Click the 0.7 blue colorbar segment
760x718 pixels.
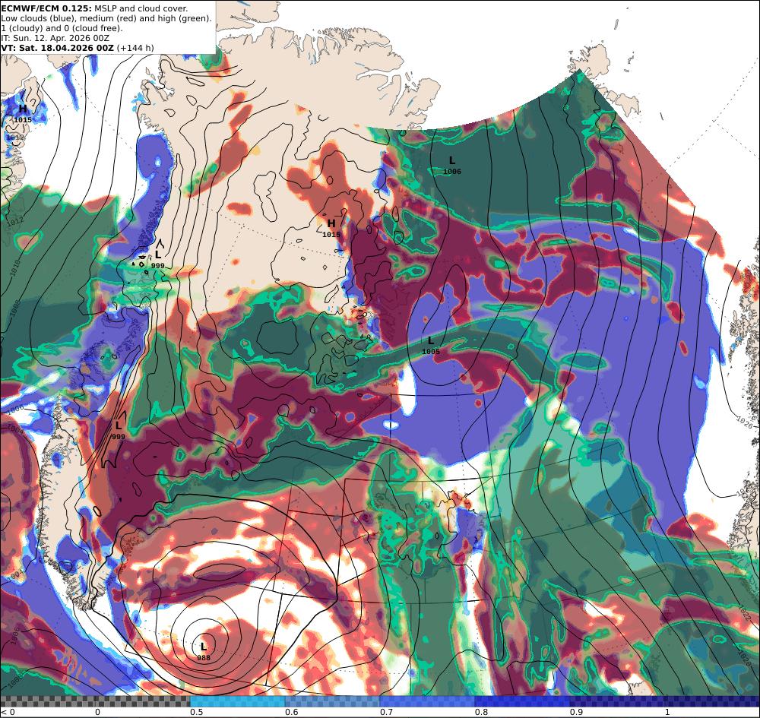427,701
